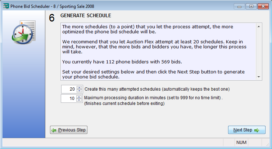Image resolution: width=272 pixels, height=149 pixels.
Task: Minimize the Phone Bid Scheduler window
Action: [x=240, y=6]
